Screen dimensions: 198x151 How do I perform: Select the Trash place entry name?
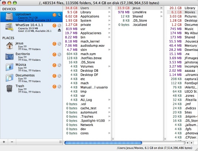click(20, 86)
